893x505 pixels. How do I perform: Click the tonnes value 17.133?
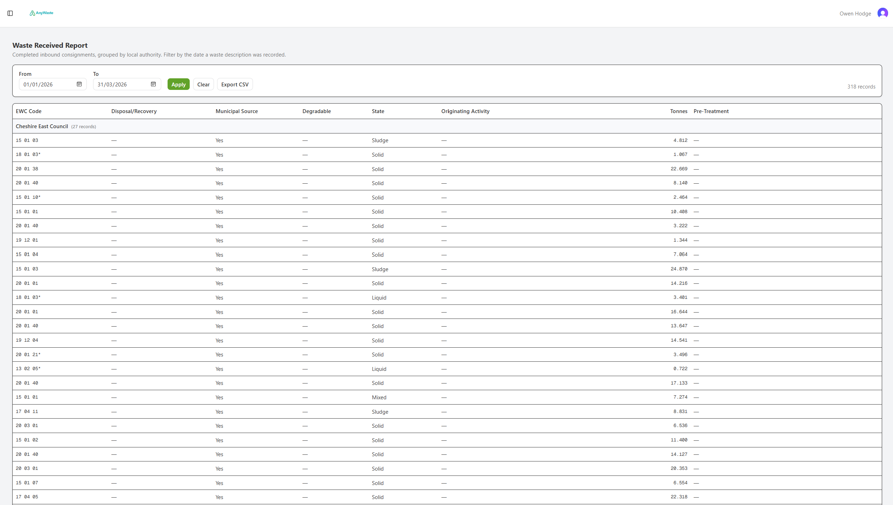pyautogui.click(x=679, y=383)
